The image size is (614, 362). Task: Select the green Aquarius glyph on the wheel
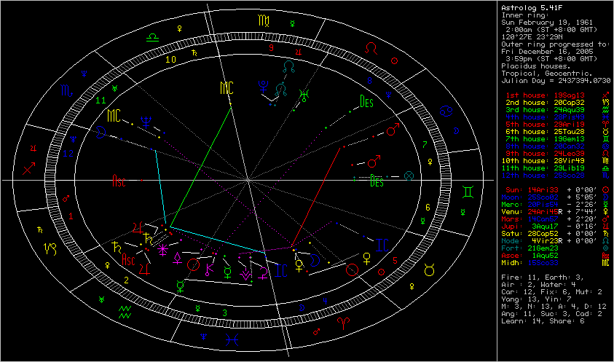pos(125,310)
